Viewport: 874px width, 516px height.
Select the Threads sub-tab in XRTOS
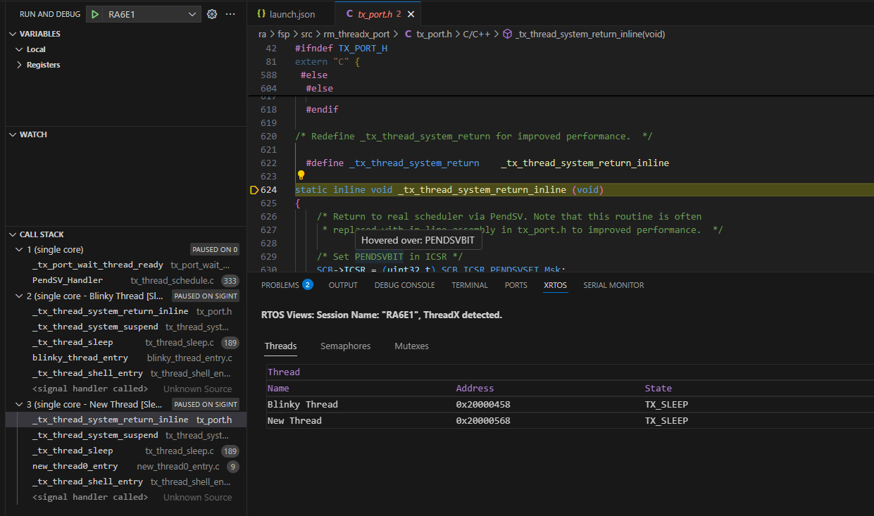tap(280, 346)
